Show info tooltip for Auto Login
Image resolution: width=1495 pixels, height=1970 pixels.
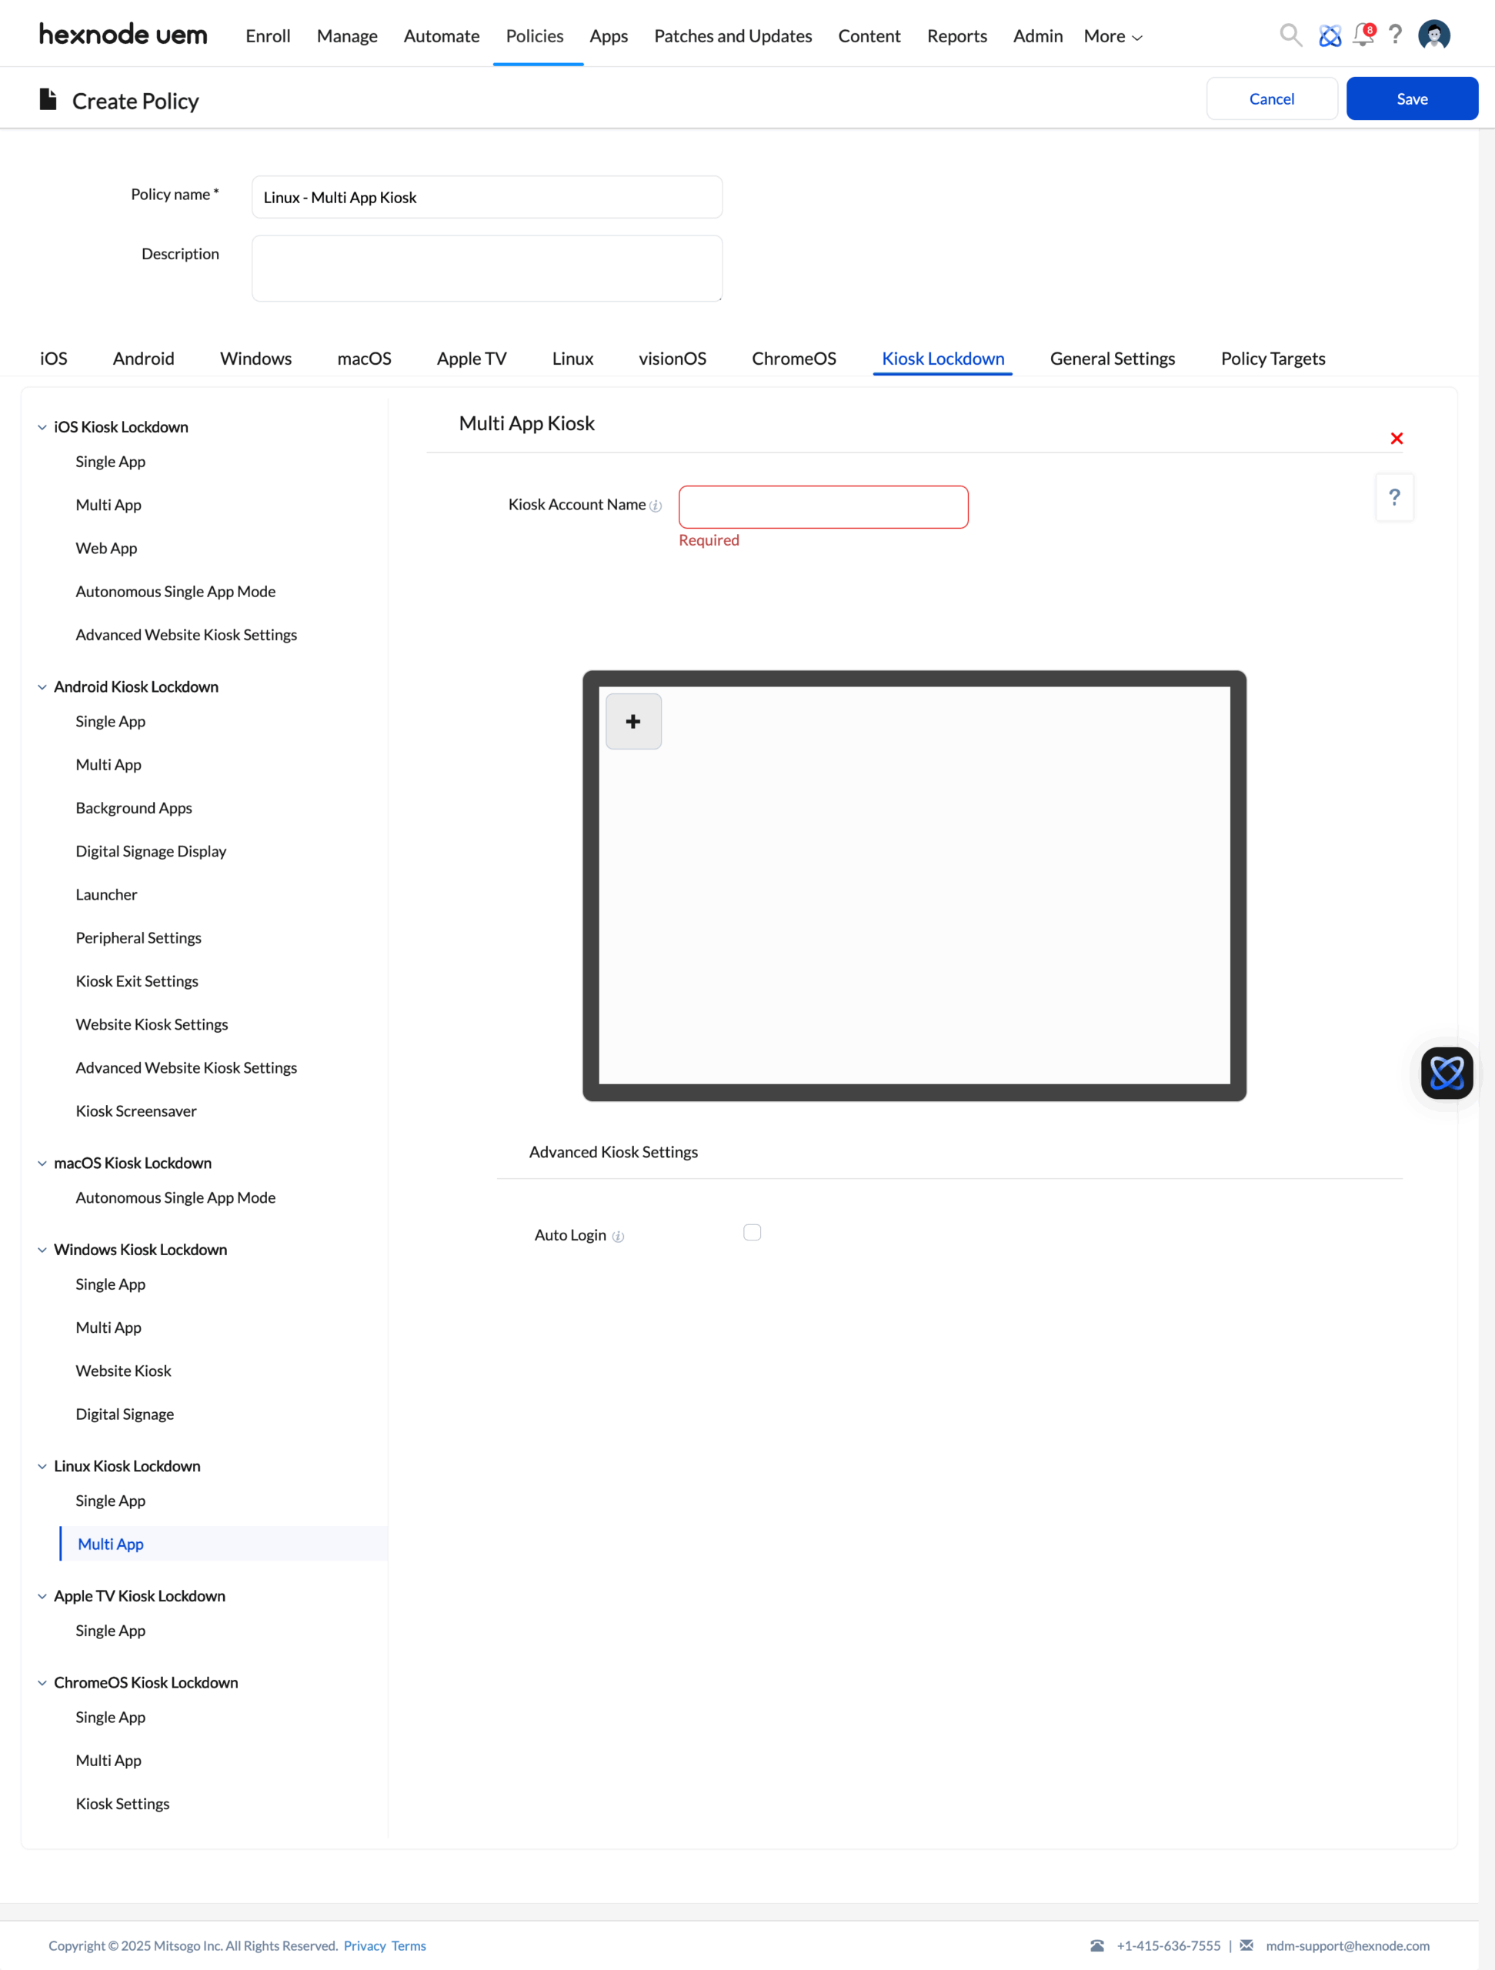[x=618, y=1236]
